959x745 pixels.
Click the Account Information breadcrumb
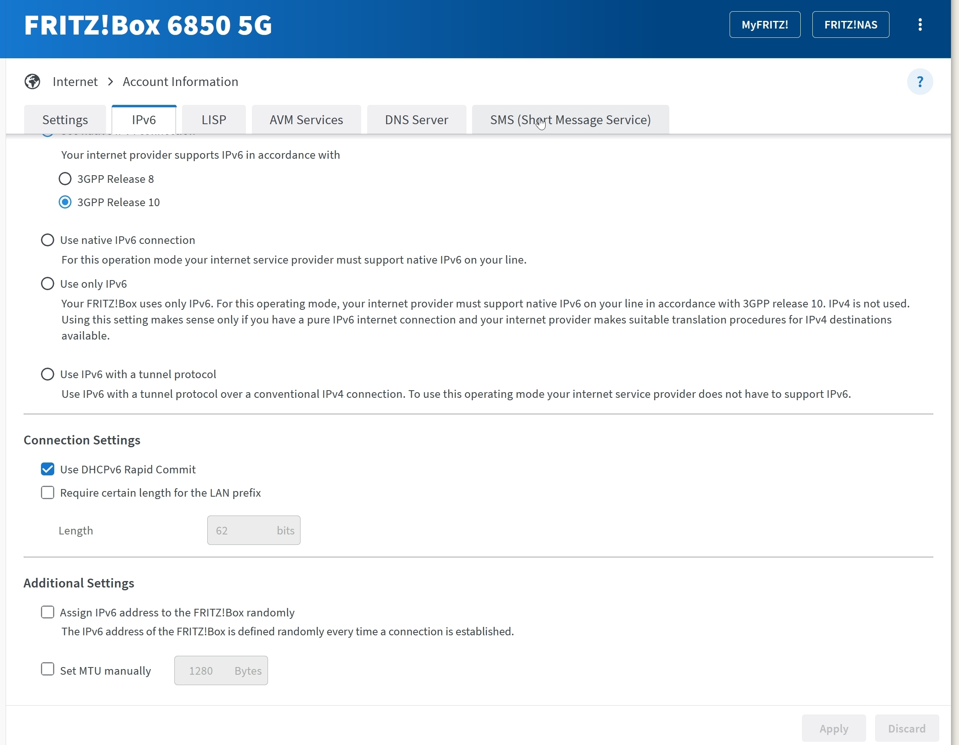180,82
